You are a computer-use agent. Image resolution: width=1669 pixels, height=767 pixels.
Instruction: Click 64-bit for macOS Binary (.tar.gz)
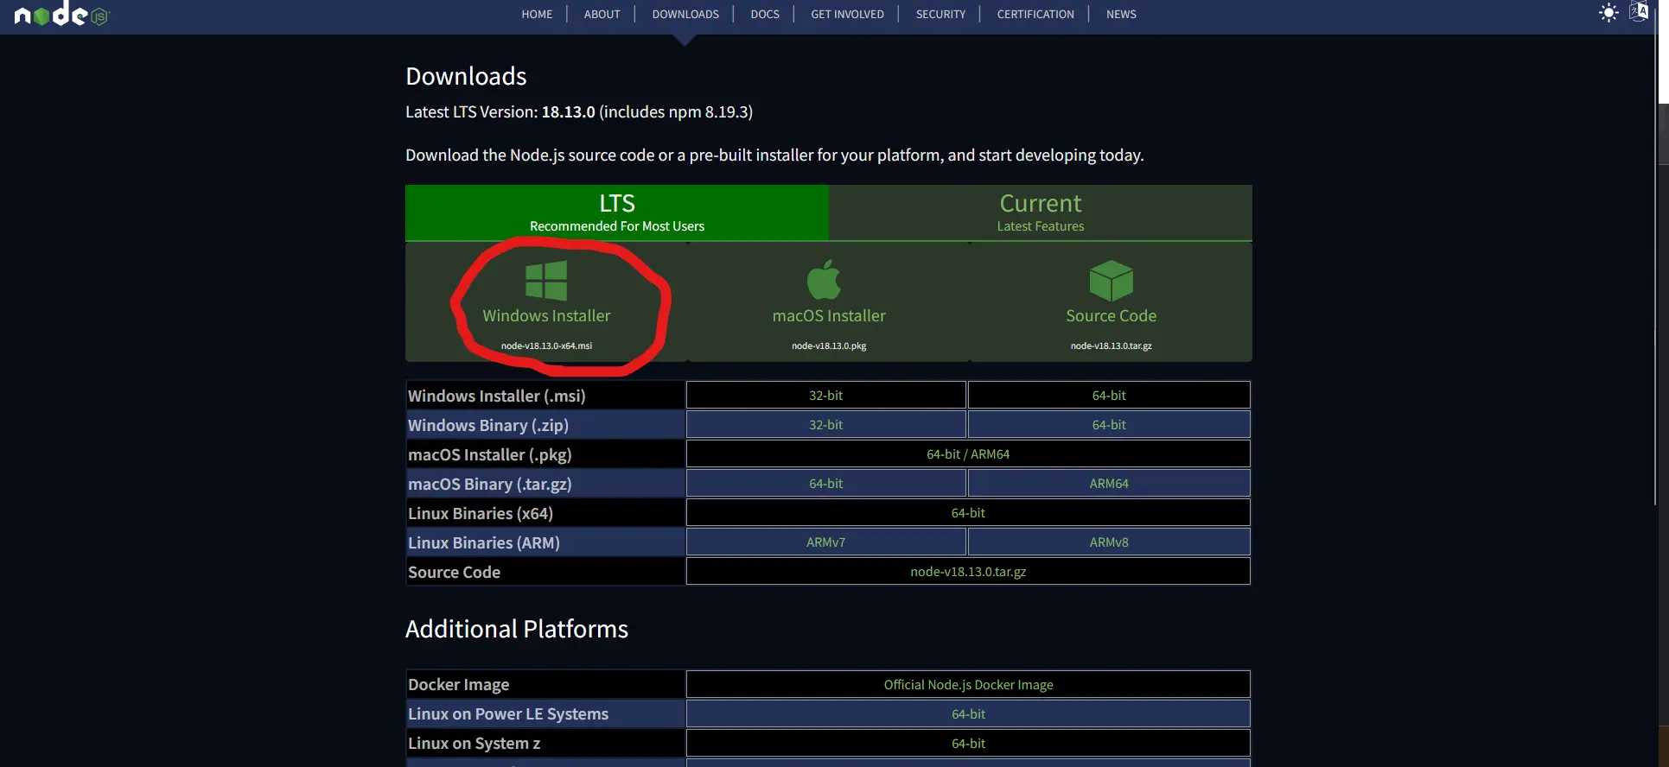point(825,483)
